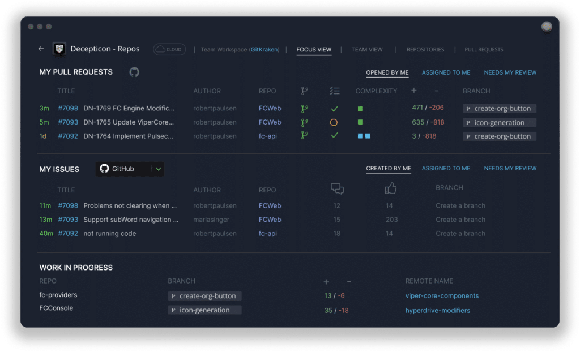Open pull request #7093 DN-1765
The width and height of the screenshot is (580, 352).
click(116, 122)
